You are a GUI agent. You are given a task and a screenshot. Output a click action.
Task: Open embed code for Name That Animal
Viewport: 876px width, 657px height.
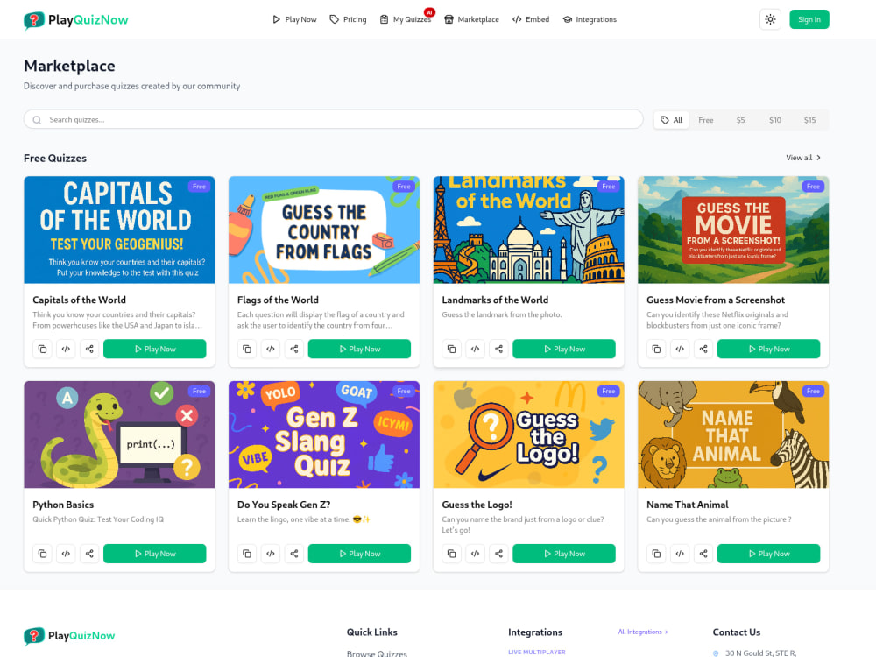pyautogui.click(x=680, y=554)
